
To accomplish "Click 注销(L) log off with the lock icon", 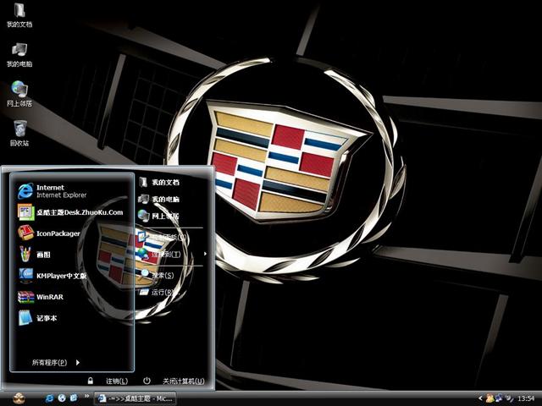I will pyautogui.click(x=108, y=381).
